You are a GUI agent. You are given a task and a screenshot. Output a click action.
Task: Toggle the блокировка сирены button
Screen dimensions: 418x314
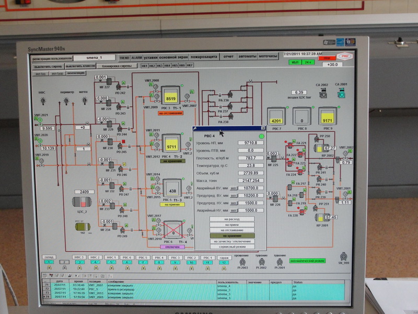[117, 66]
